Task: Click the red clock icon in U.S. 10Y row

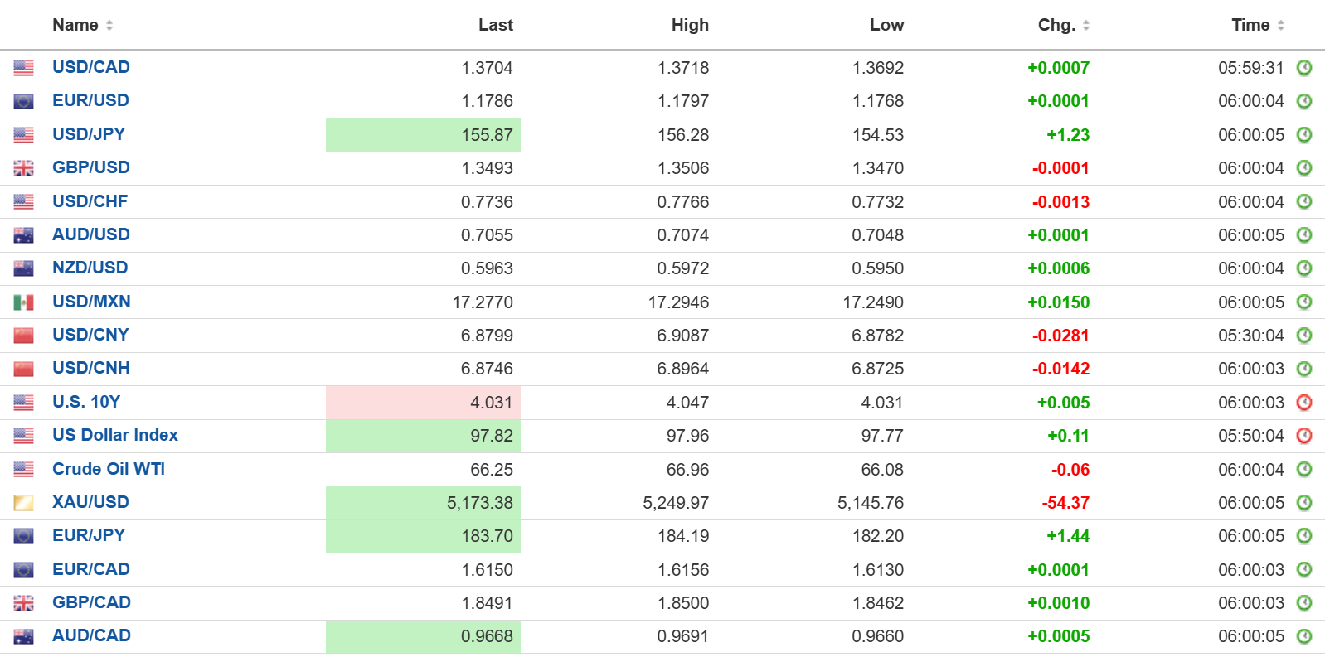Action: click(1303, 403)
